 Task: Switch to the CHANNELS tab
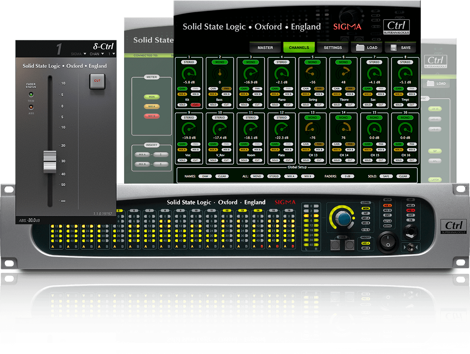click(x=299, y=47)
